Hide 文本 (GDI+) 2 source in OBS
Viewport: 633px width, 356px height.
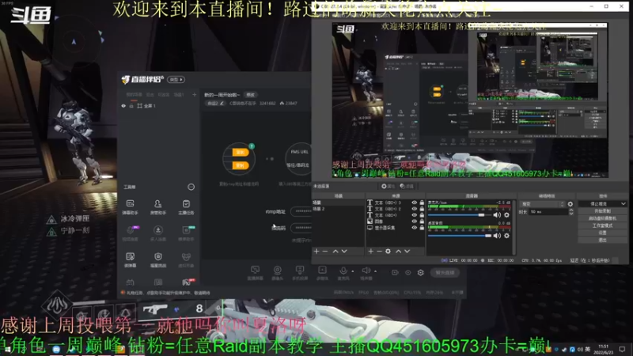[414, 209]
